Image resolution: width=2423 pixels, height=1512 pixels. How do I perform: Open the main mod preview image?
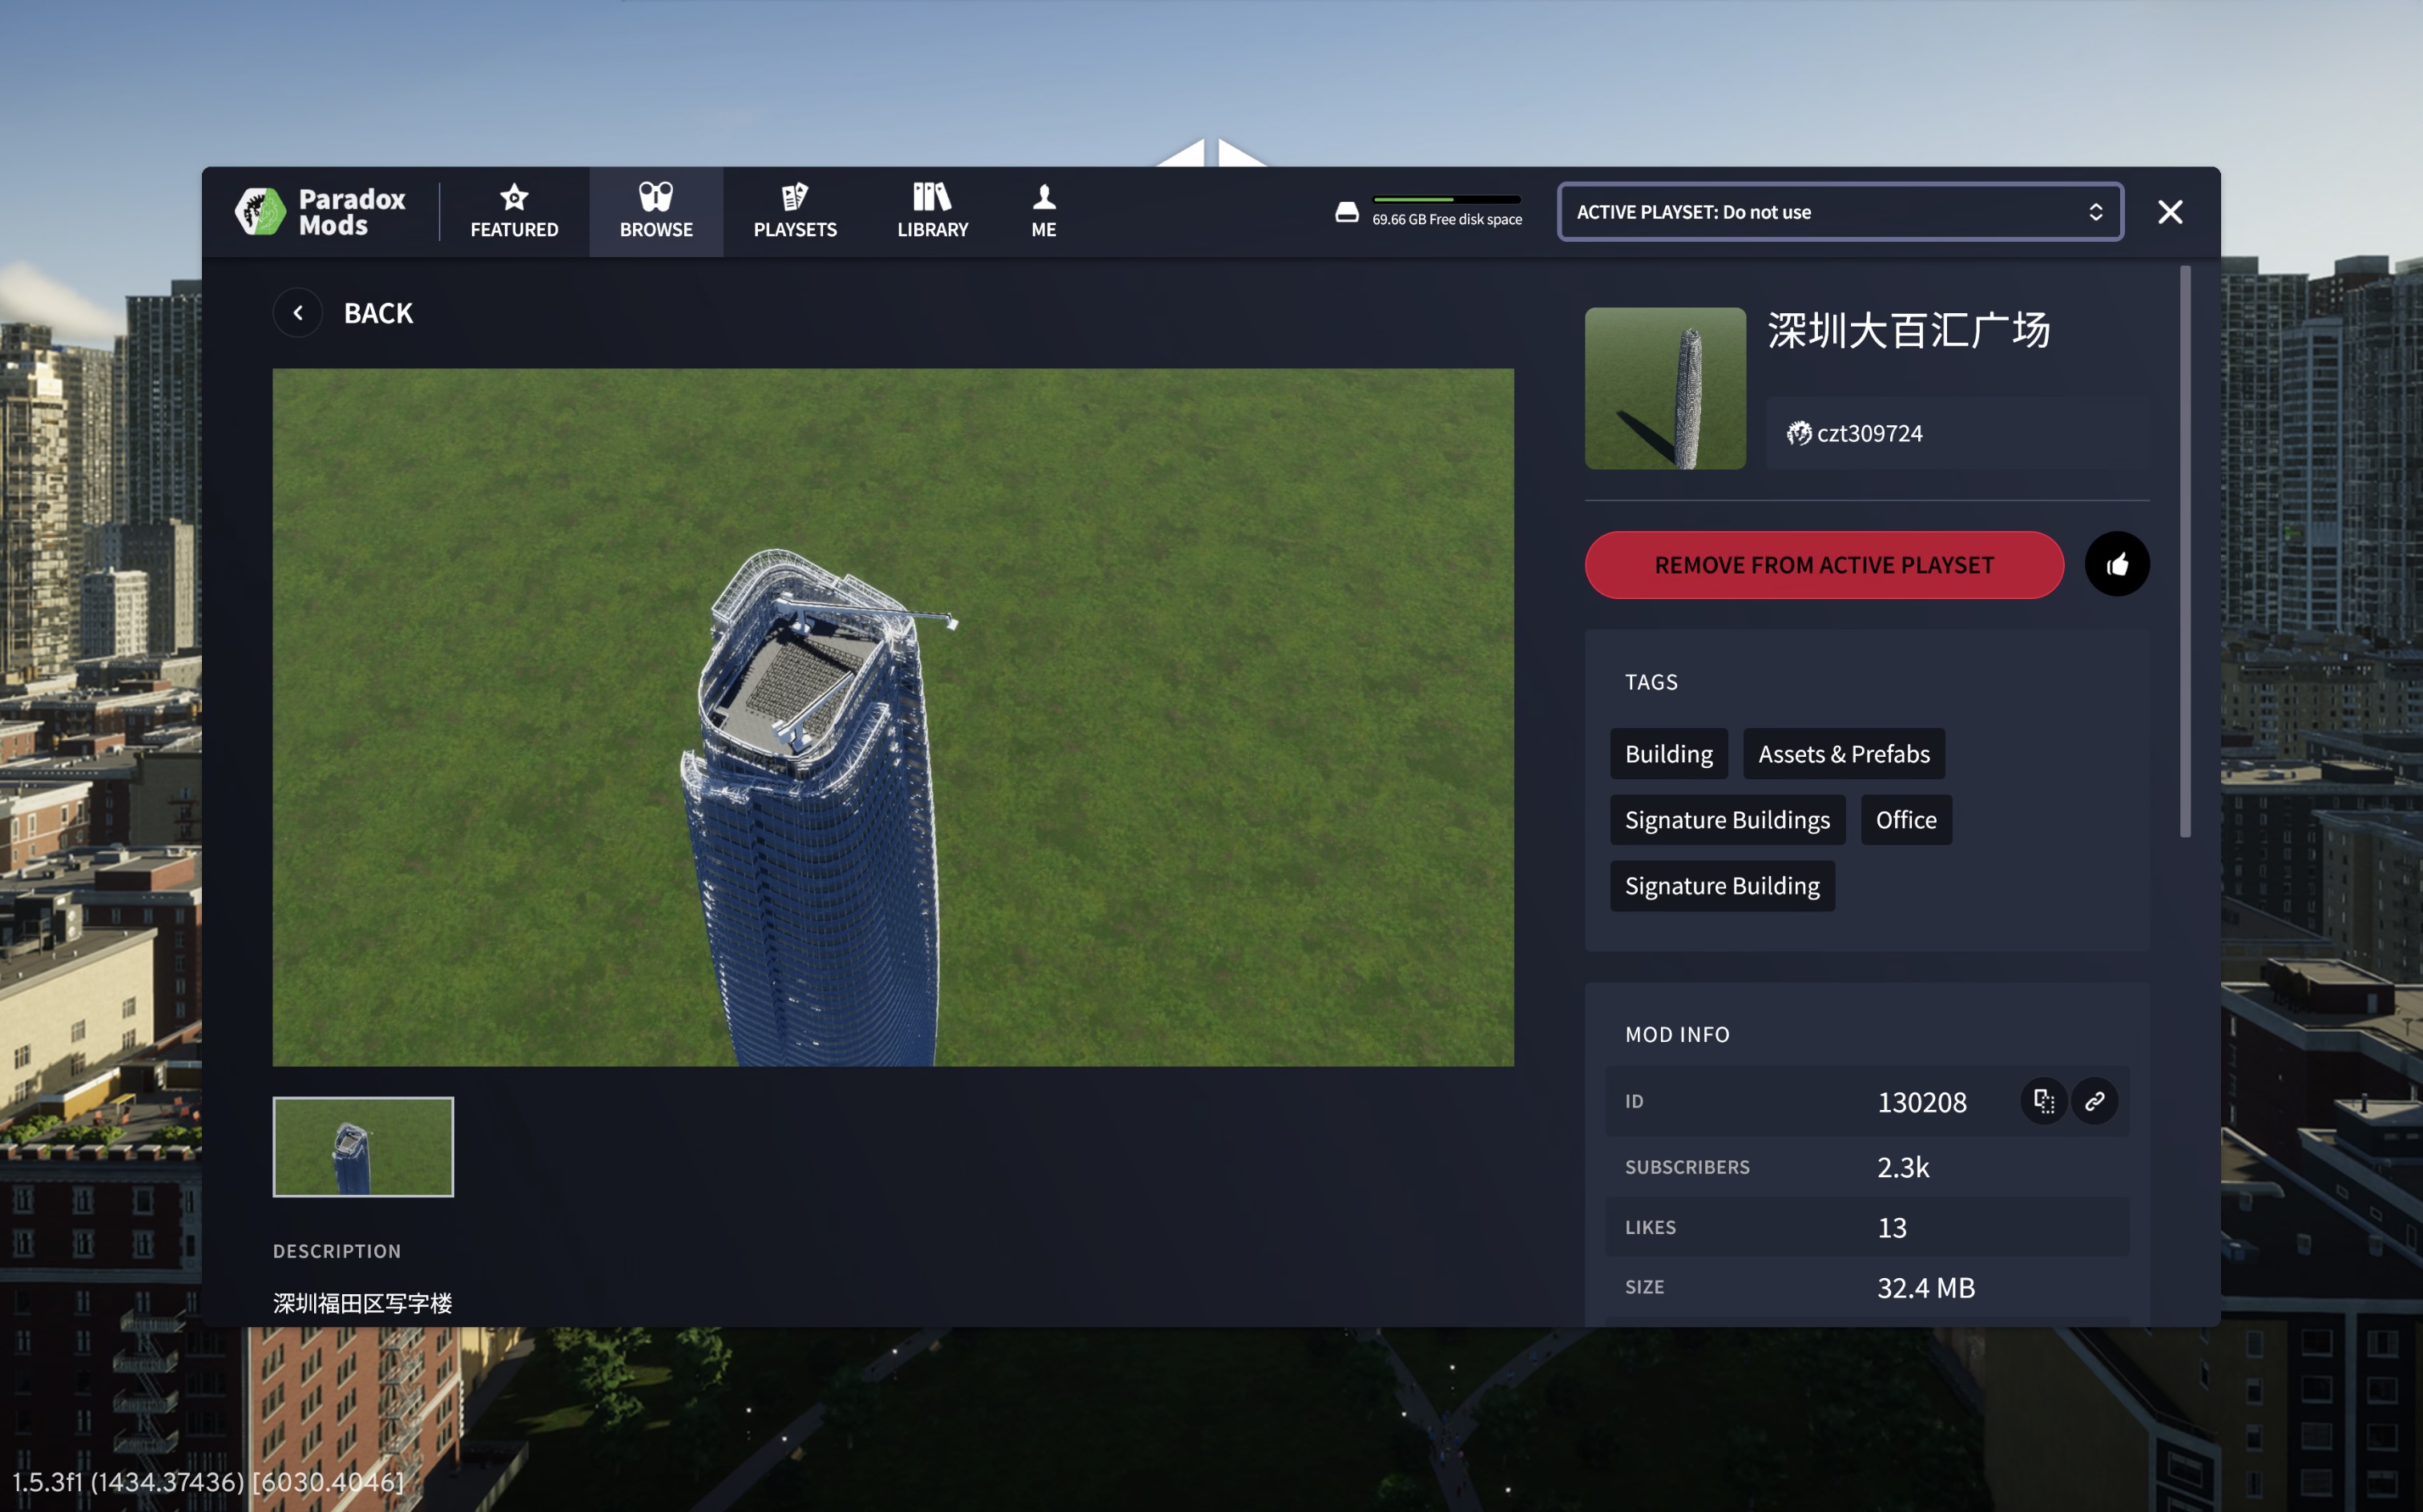(x=893, y=717)
